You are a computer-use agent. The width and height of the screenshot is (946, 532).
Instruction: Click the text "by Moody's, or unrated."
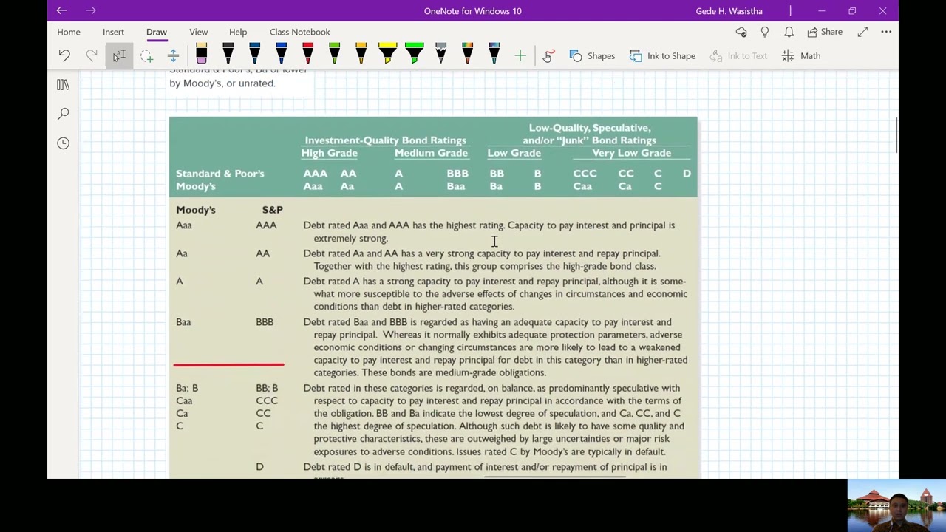[222, 83]
